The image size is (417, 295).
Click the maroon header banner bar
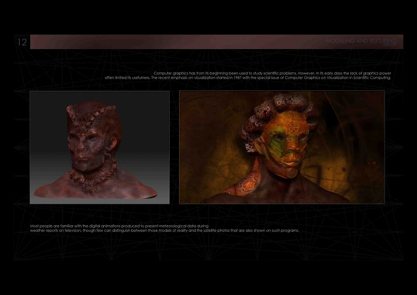tap(216, 42)
